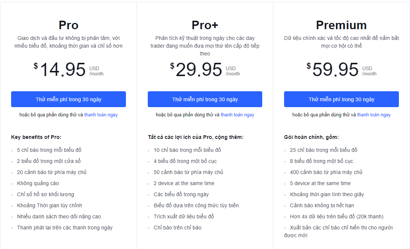Select the Pro plan title

click(x=69, y=25)
